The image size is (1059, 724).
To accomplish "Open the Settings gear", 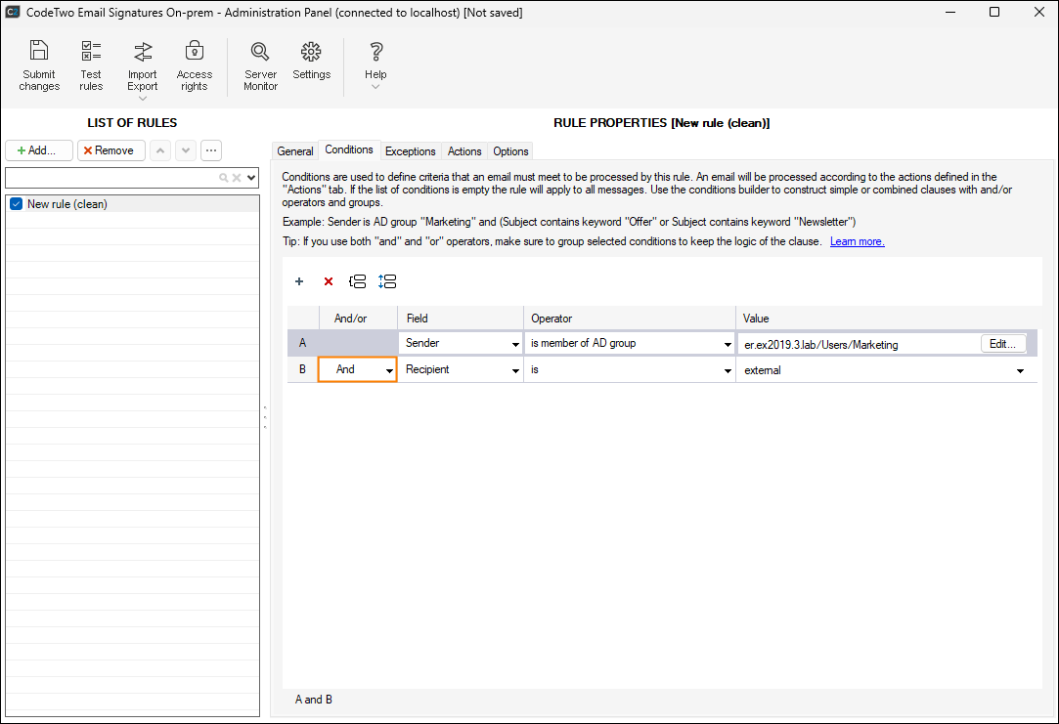I will 311,61.
